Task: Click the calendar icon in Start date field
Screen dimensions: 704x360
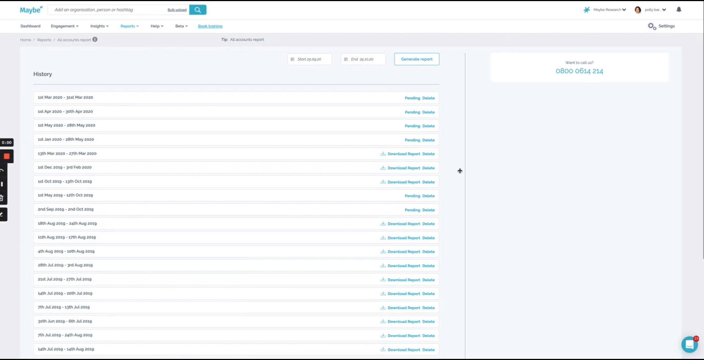Action: (x=292, y=59)
